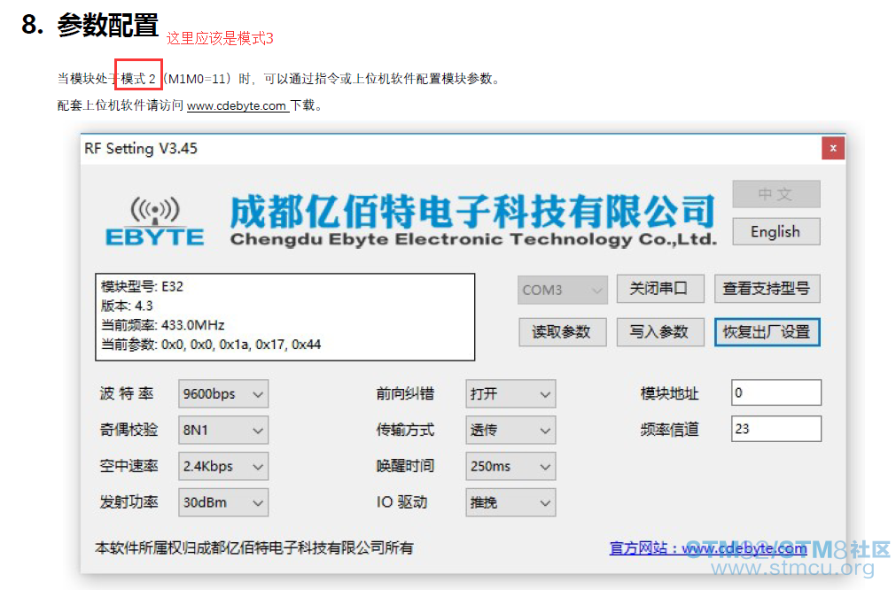This screenshot has height=590, width=896.
Task: Click the Chengdu Ebyte Electronic Technology subtitle
Action: (474, 238)
